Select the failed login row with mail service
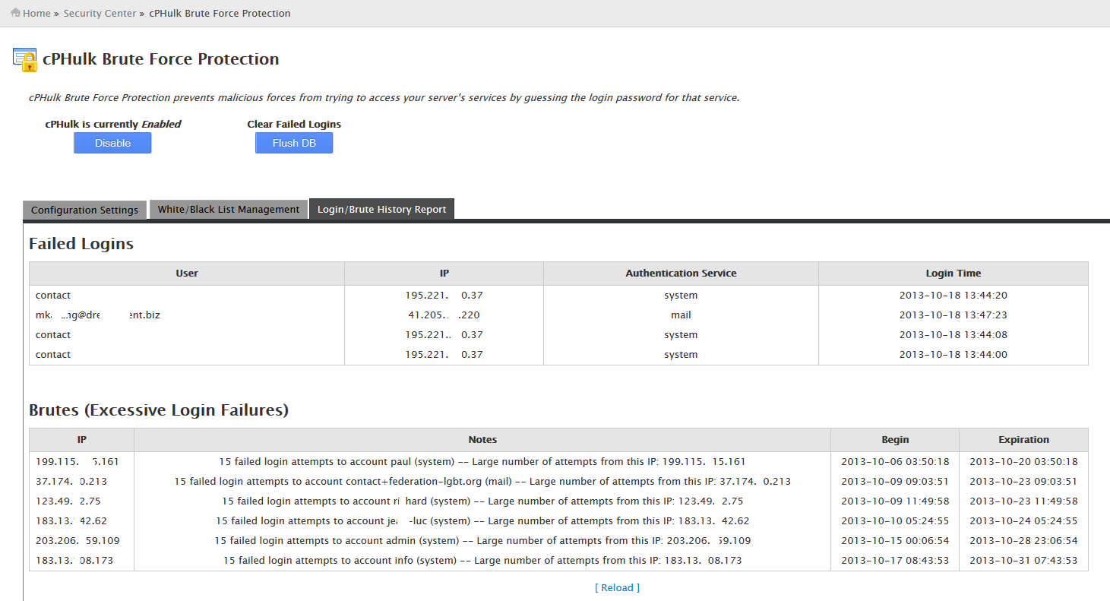Image resolution: width=1110 pixels, height=601 pixels. 558,315
